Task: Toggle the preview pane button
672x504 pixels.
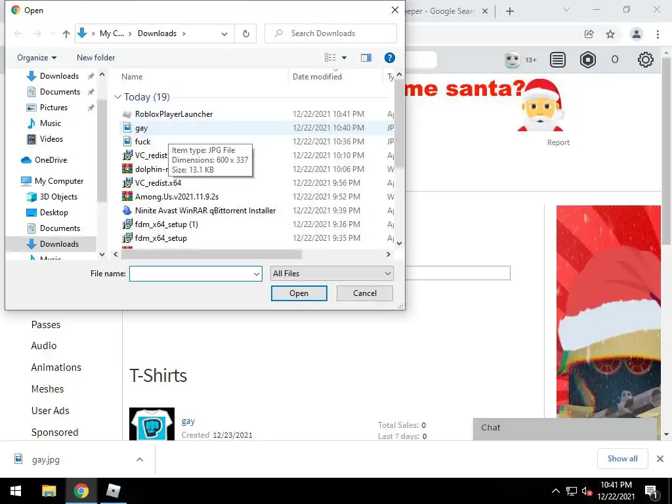Action: point(366,58)
